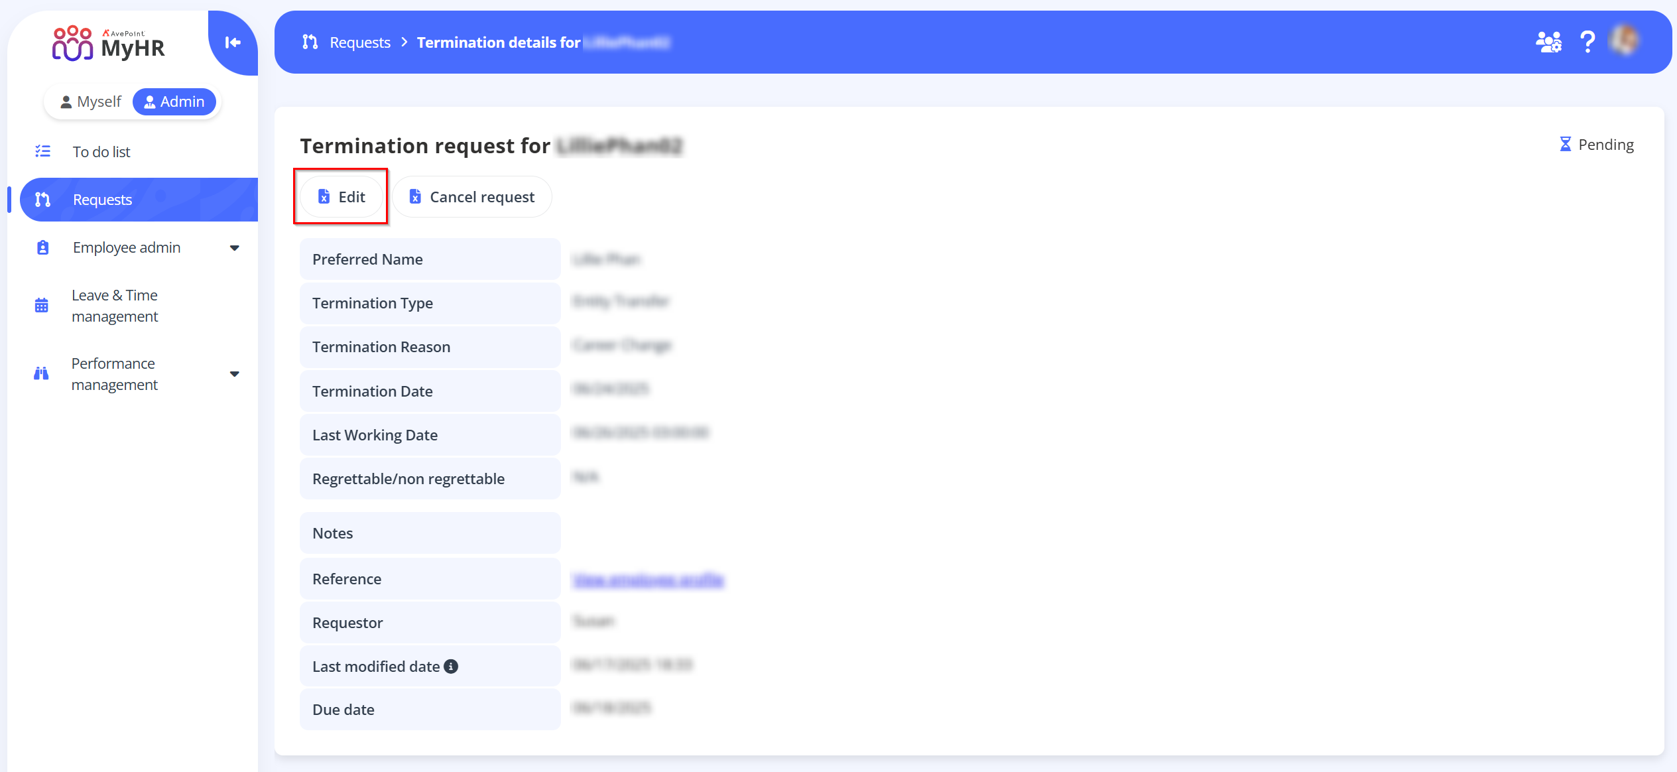
Task: Open the user management people icon
Action: pos(1548,42)
